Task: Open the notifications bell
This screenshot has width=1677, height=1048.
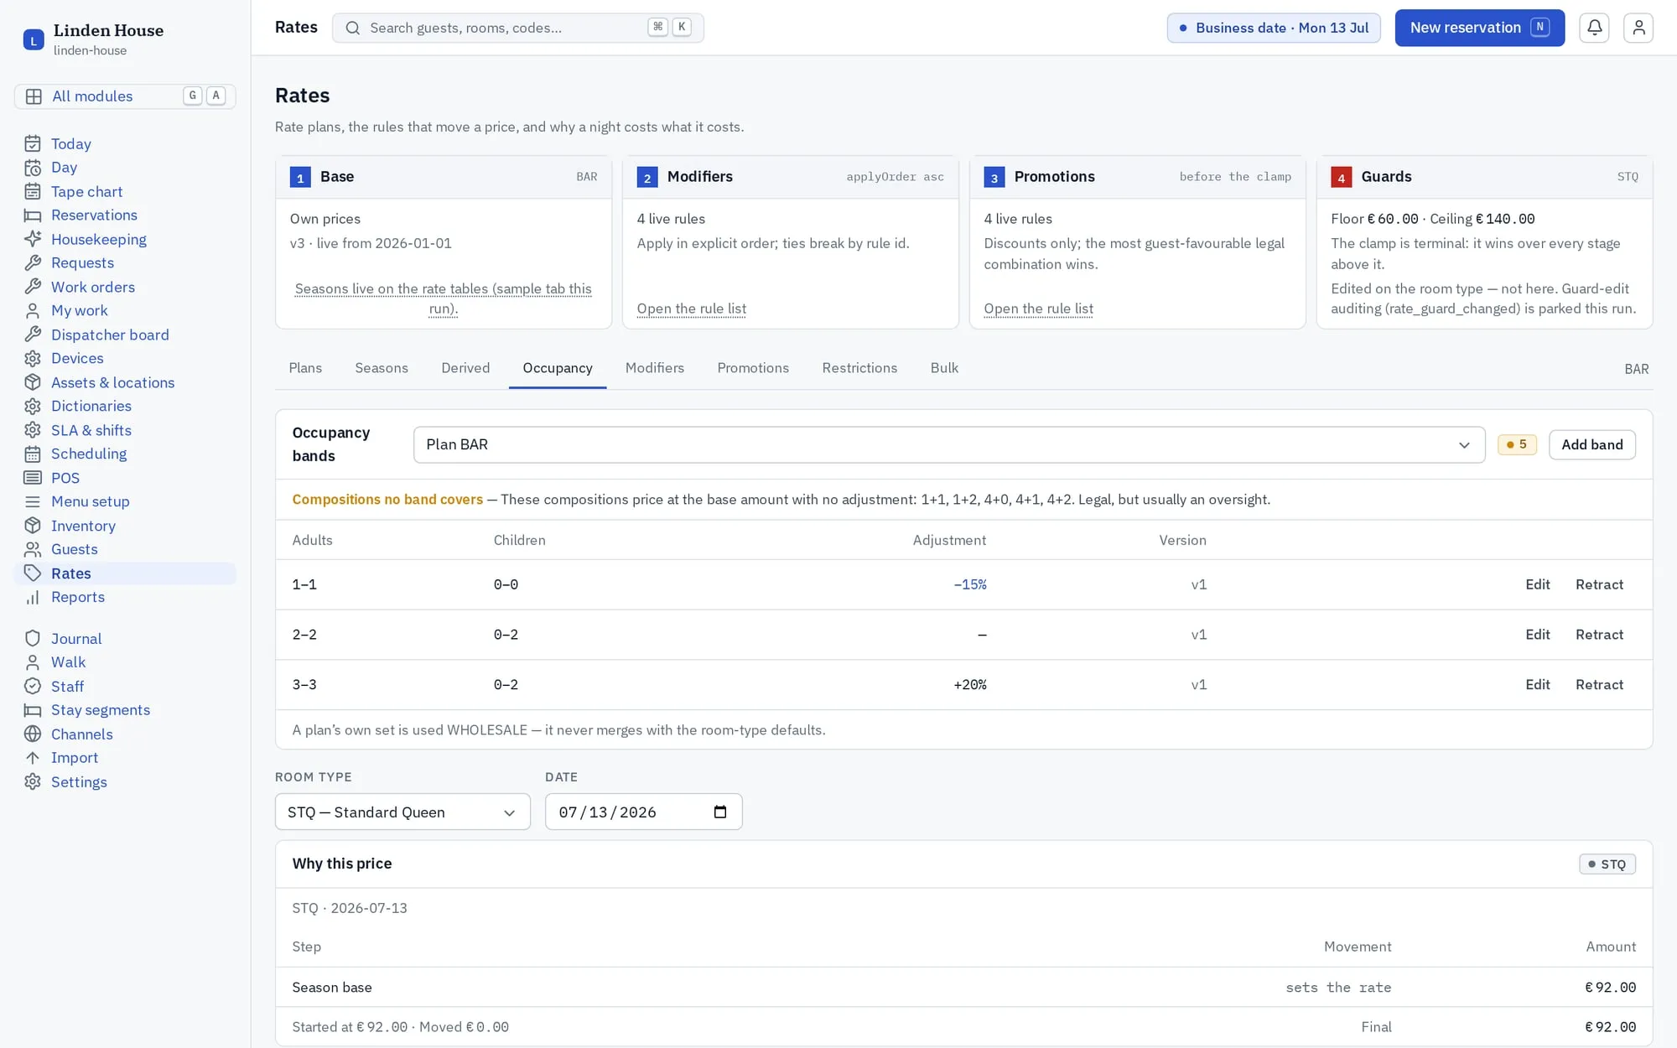Action: 1594,28
